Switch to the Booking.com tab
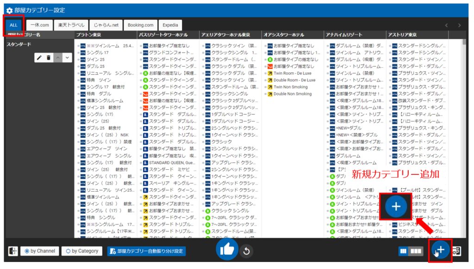The height and width of the screenshot is (269, 474). tap(140, 25)
